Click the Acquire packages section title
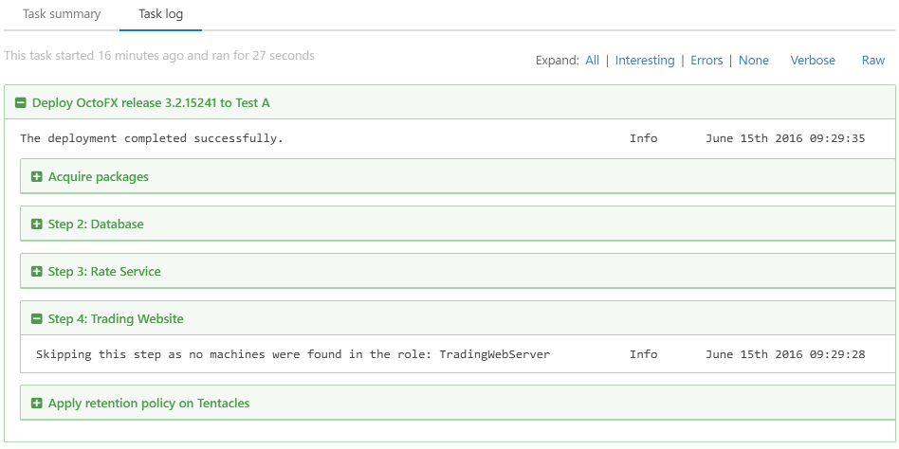 point(99,177)
